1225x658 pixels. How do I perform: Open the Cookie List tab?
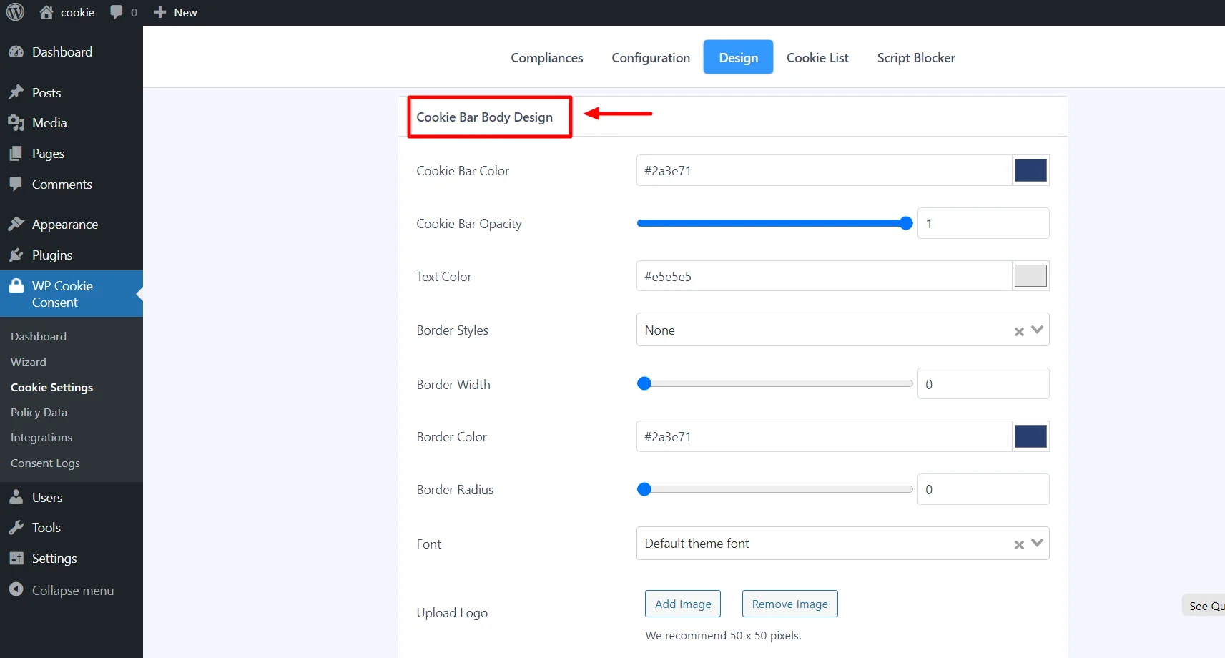pos(817,58)
